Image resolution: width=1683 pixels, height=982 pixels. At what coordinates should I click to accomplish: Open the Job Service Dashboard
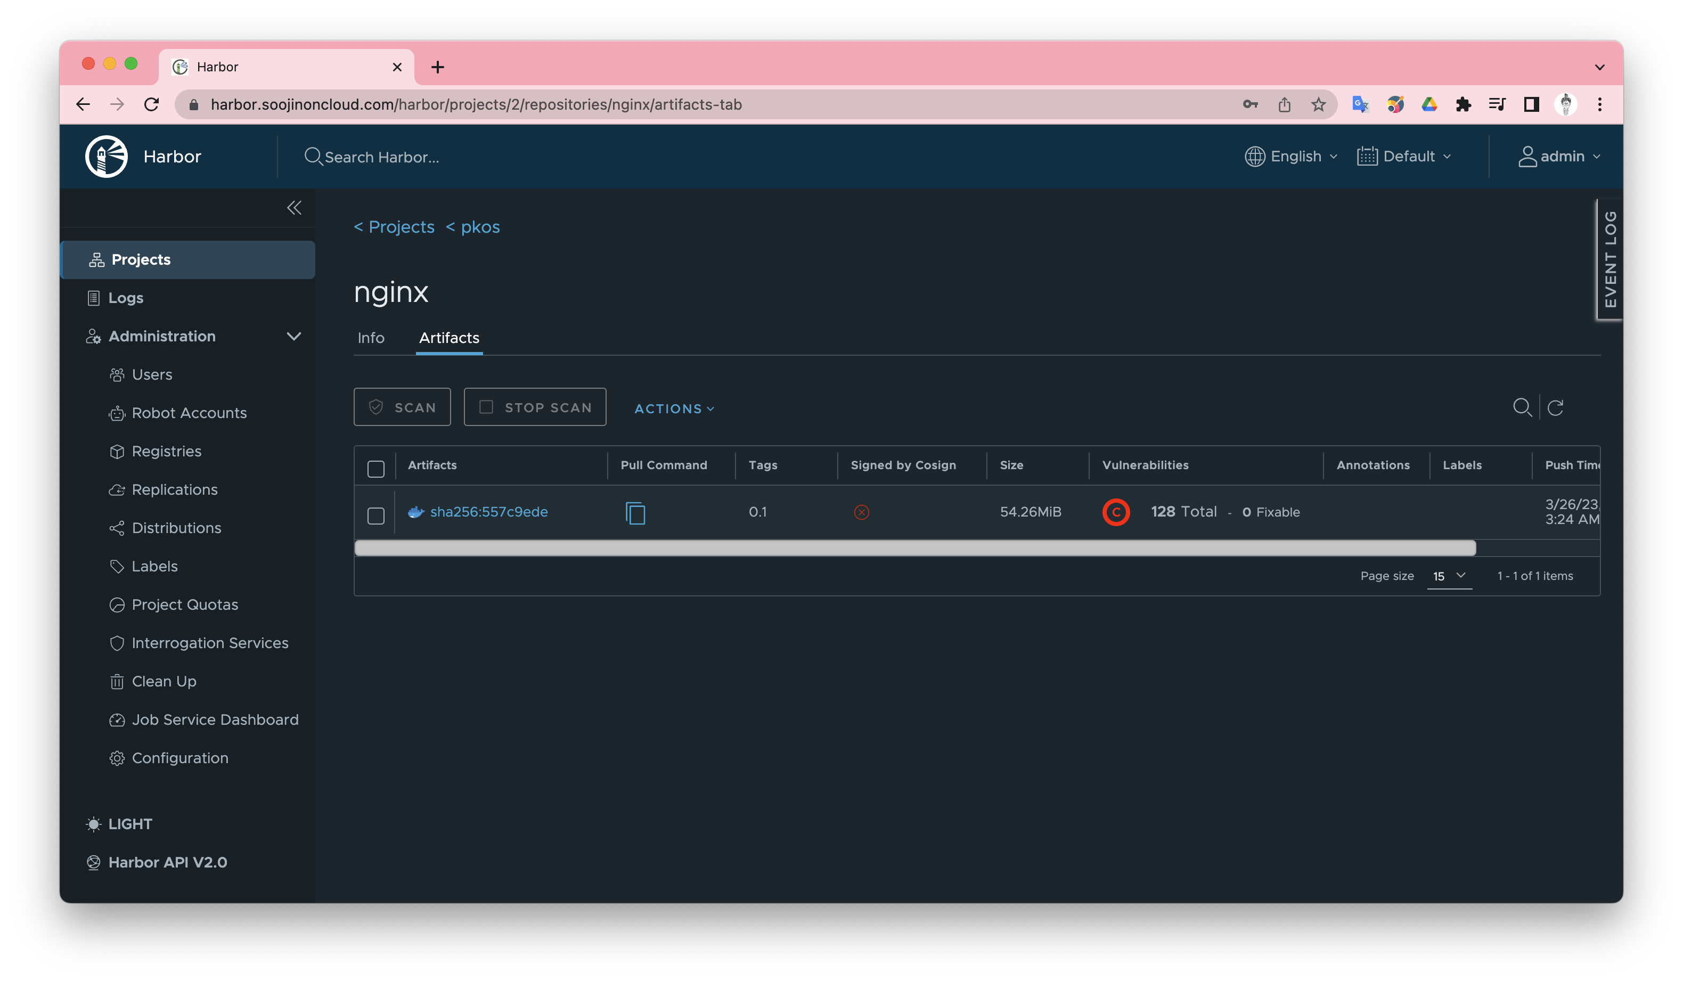(x=215, y=719)
